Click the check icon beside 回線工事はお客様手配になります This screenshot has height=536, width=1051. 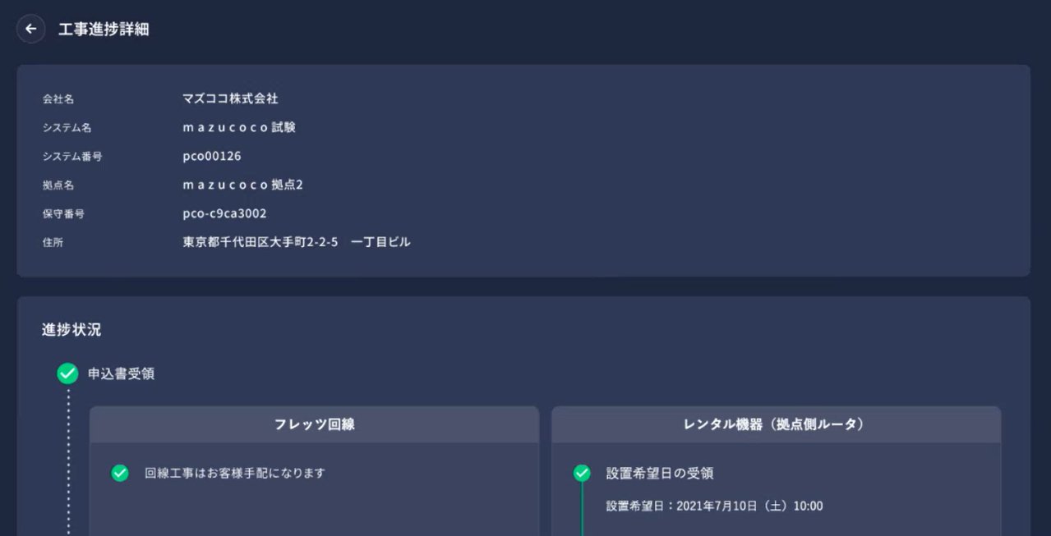point(120,473)
